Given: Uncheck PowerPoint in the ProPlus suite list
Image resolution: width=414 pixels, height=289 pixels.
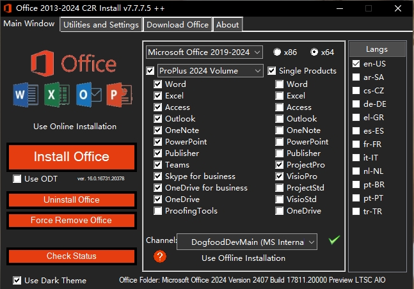Looking at the screenshot, I should (x=157, y=142).
